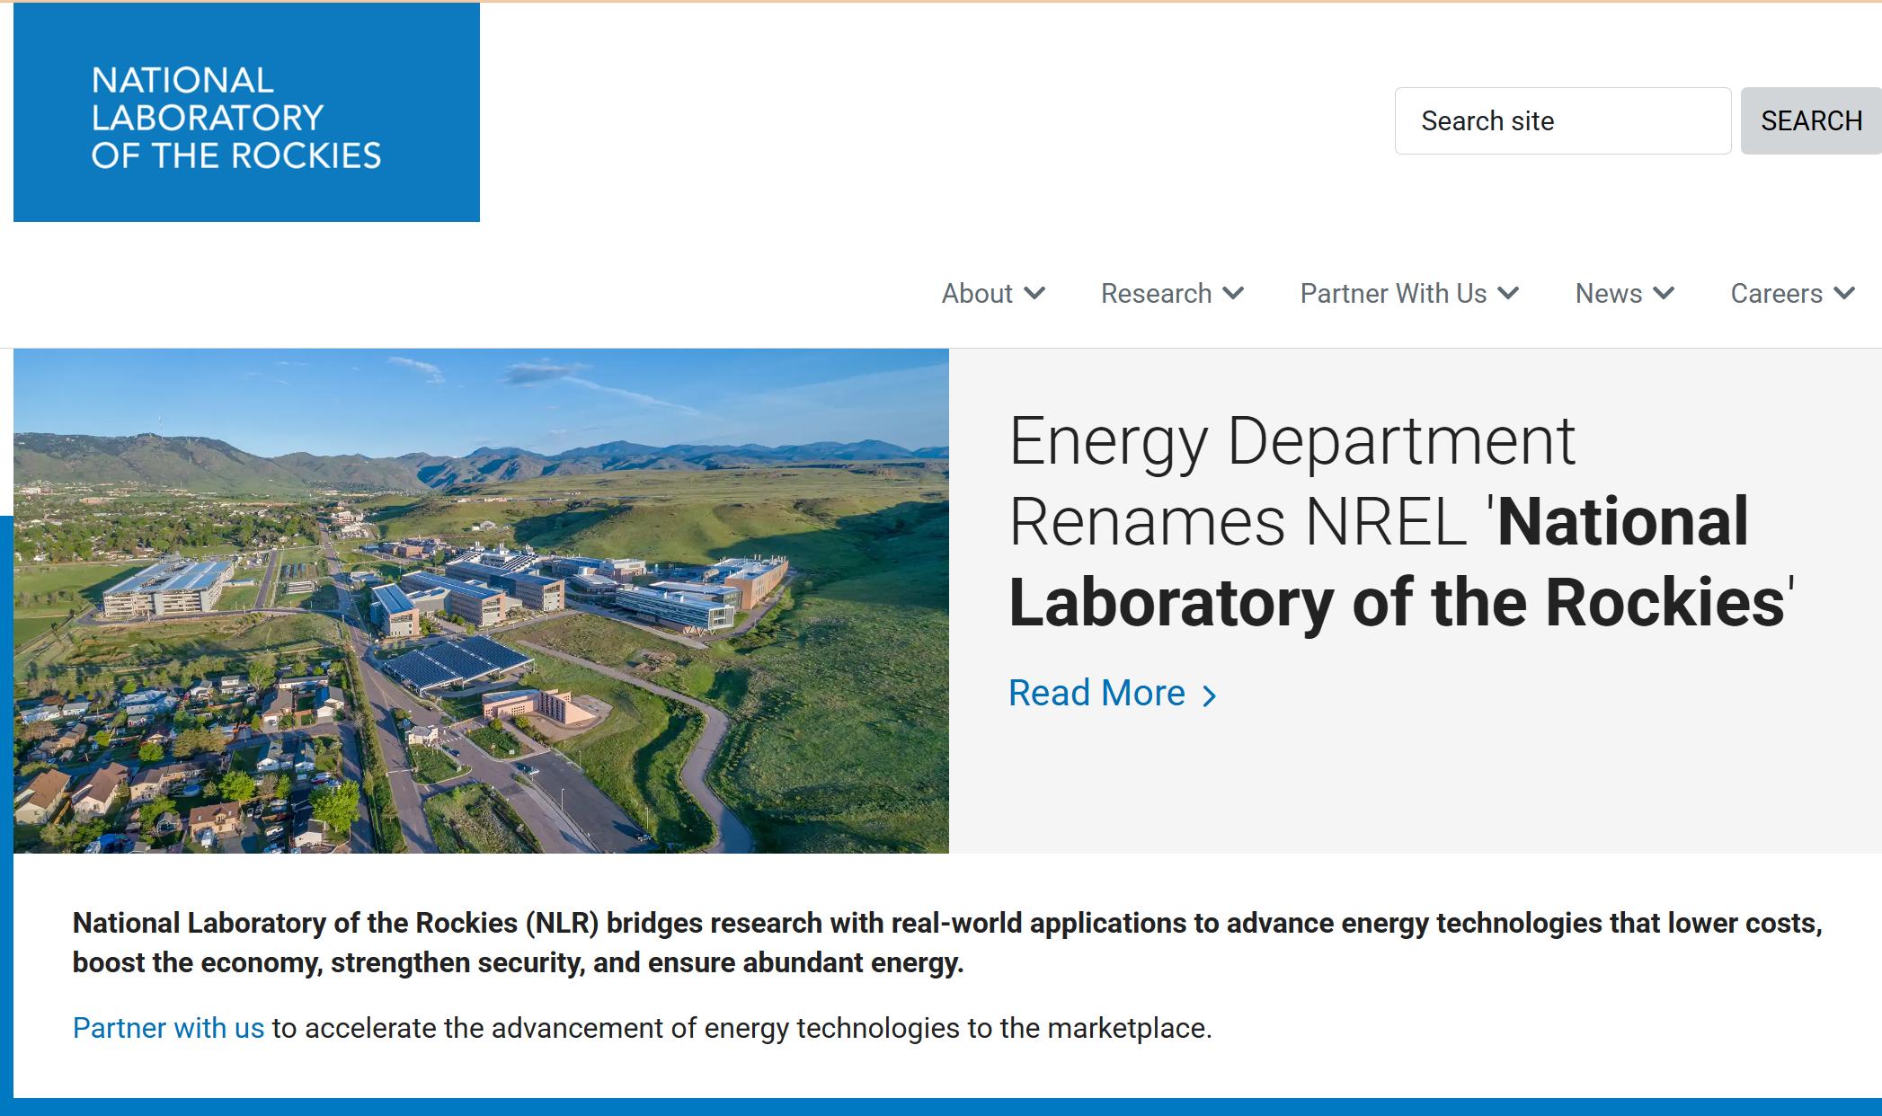
Task: Click the Energy Department Renames NREL headline
Action: [1400, 521]
